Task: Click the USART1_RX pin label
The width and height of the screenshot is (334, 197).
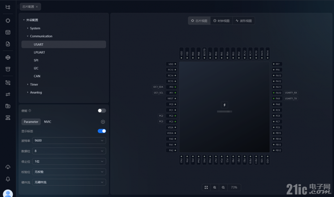Action: click(x=291, y=93)
